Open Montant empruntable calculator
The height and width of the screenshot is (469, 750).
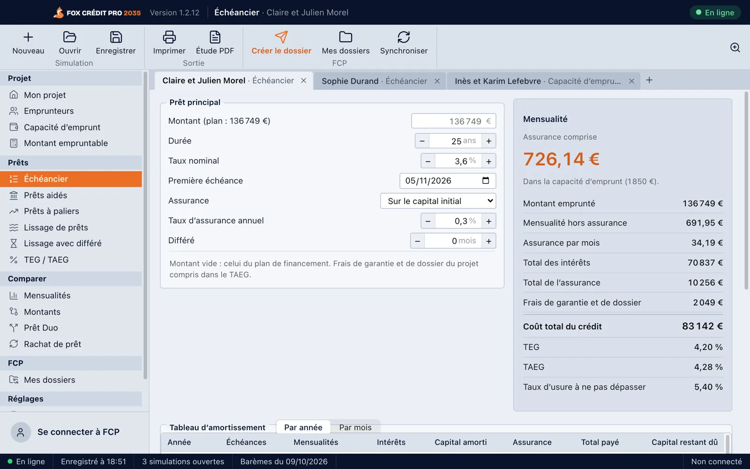tap(71, 143)
